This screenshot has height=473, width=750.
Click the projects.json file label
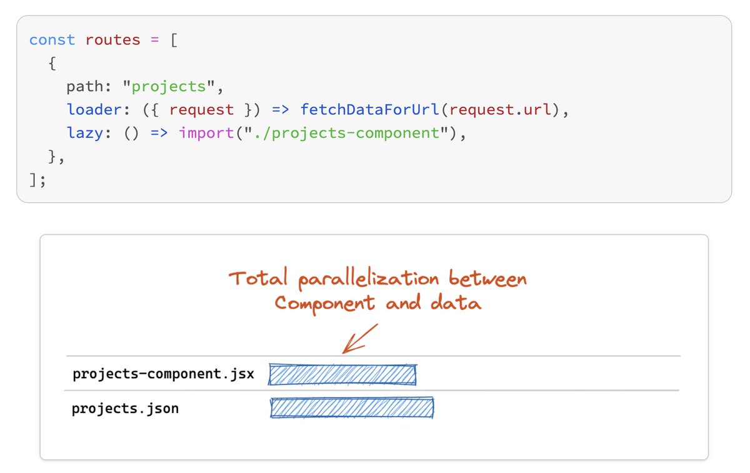point(125,409)
